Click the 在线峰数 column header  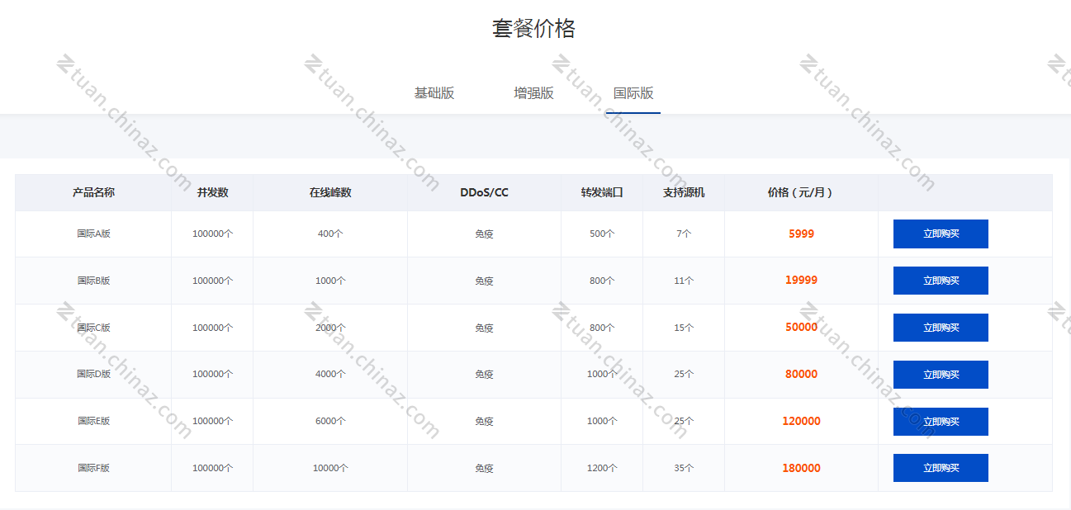330,192
